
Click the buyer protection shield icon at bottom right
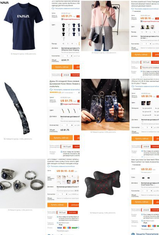pyautogui.click(x=133, y=234)
